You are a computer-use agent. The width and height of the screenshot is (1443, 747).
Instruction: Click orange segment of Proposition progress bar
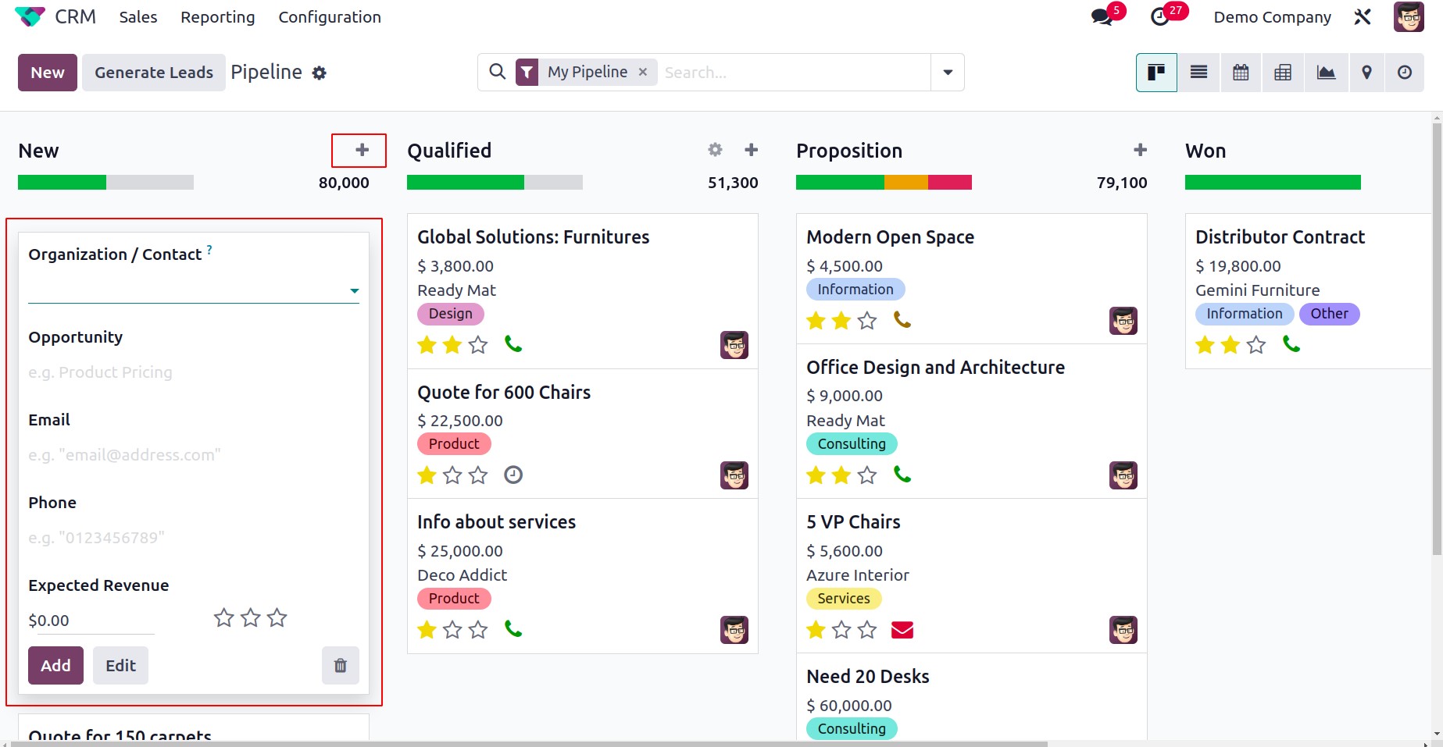[906, 183]
